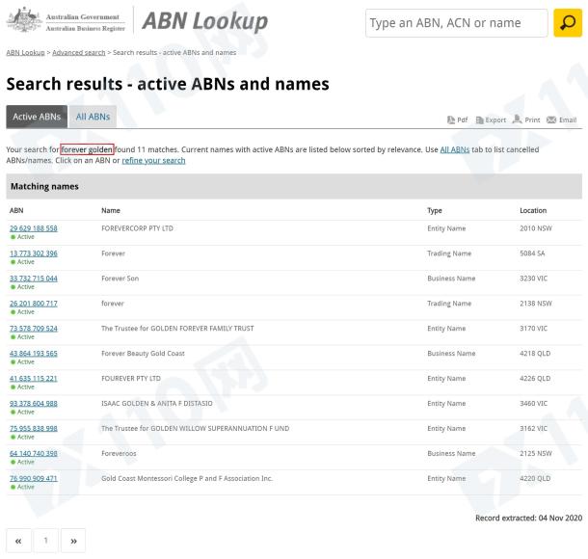
Task: Switch to the All ABNs tab
Action: point(93,117)
